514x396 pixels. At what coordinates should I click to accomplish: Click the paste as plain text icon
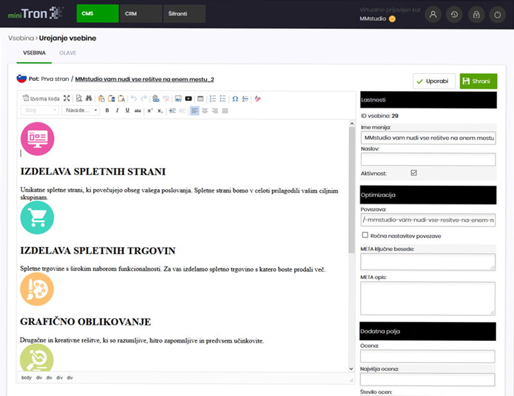coord(121,98)
